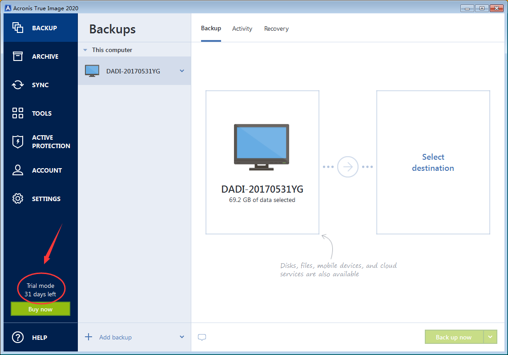Click Select destination panel
The height and width of the screenshot is (355, 508).
[433, 162]
